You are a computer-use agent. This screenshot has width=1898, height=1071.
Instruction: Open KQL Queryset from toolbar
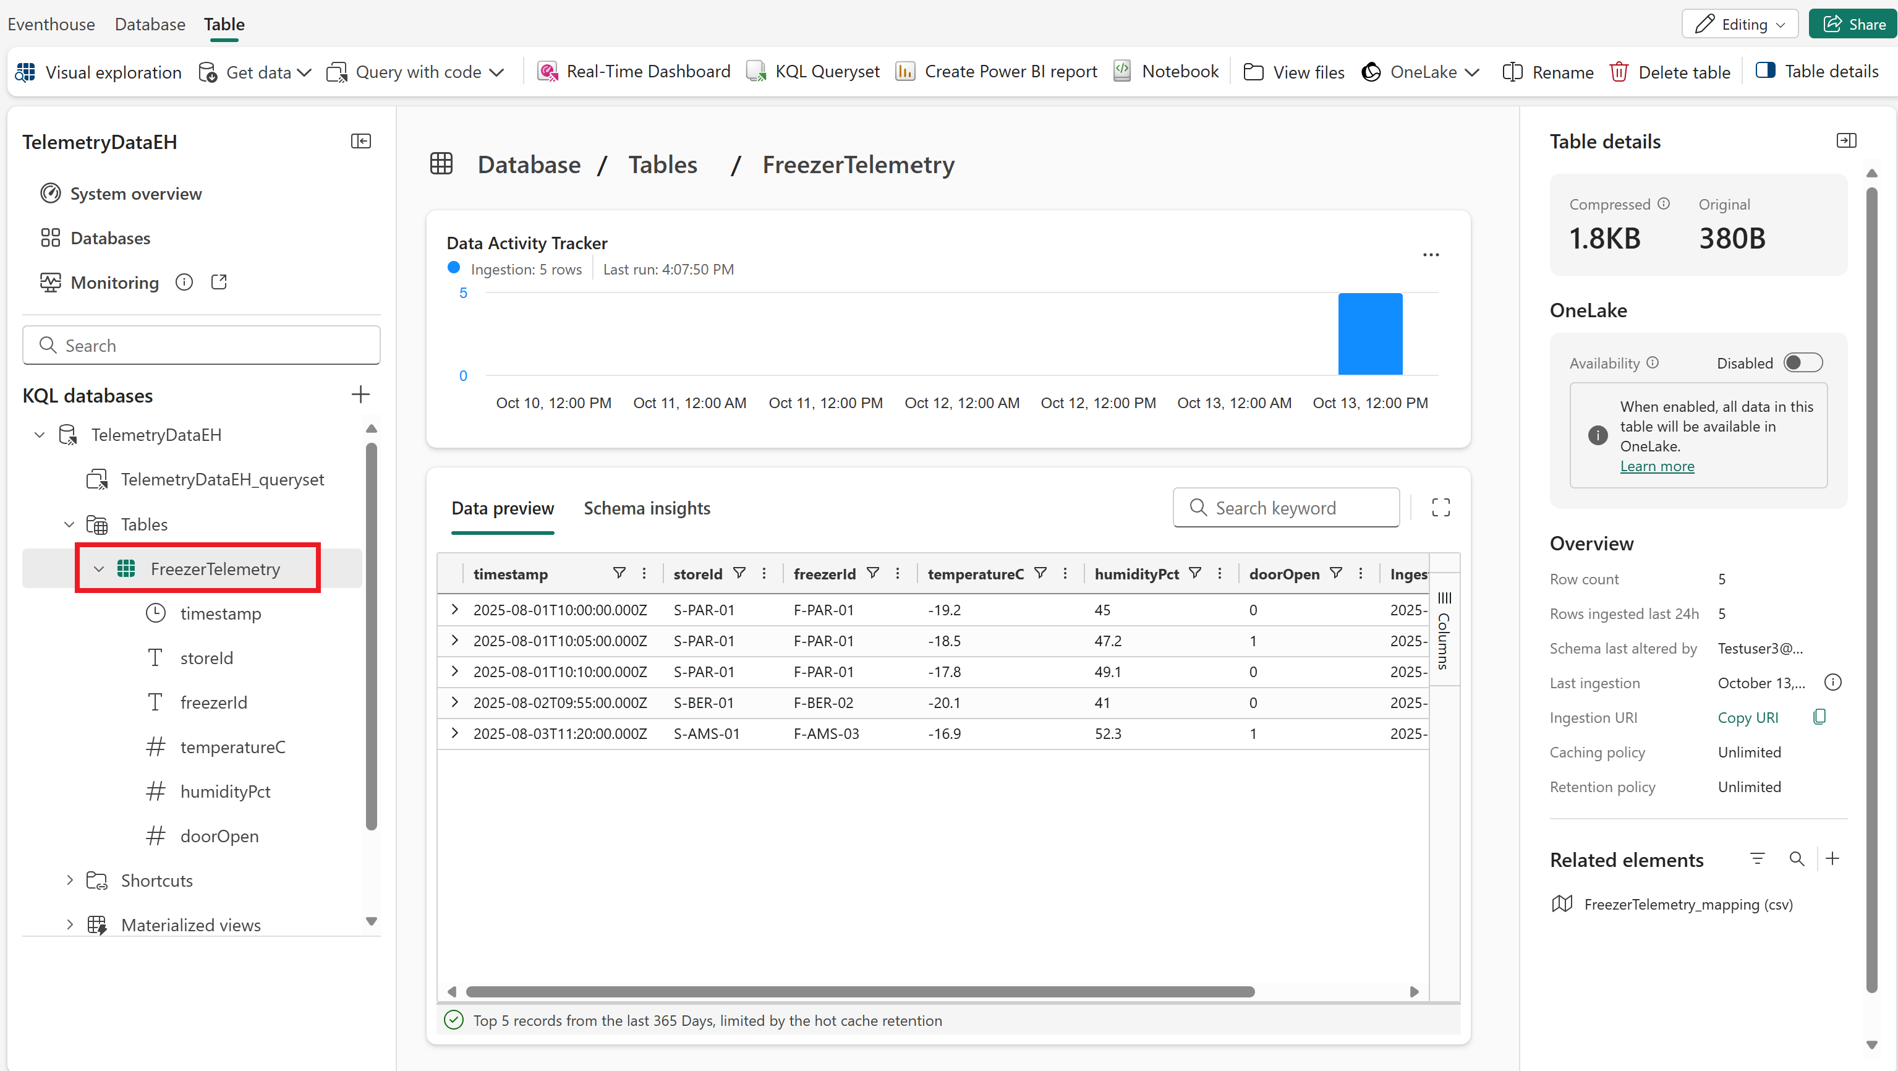813,72
